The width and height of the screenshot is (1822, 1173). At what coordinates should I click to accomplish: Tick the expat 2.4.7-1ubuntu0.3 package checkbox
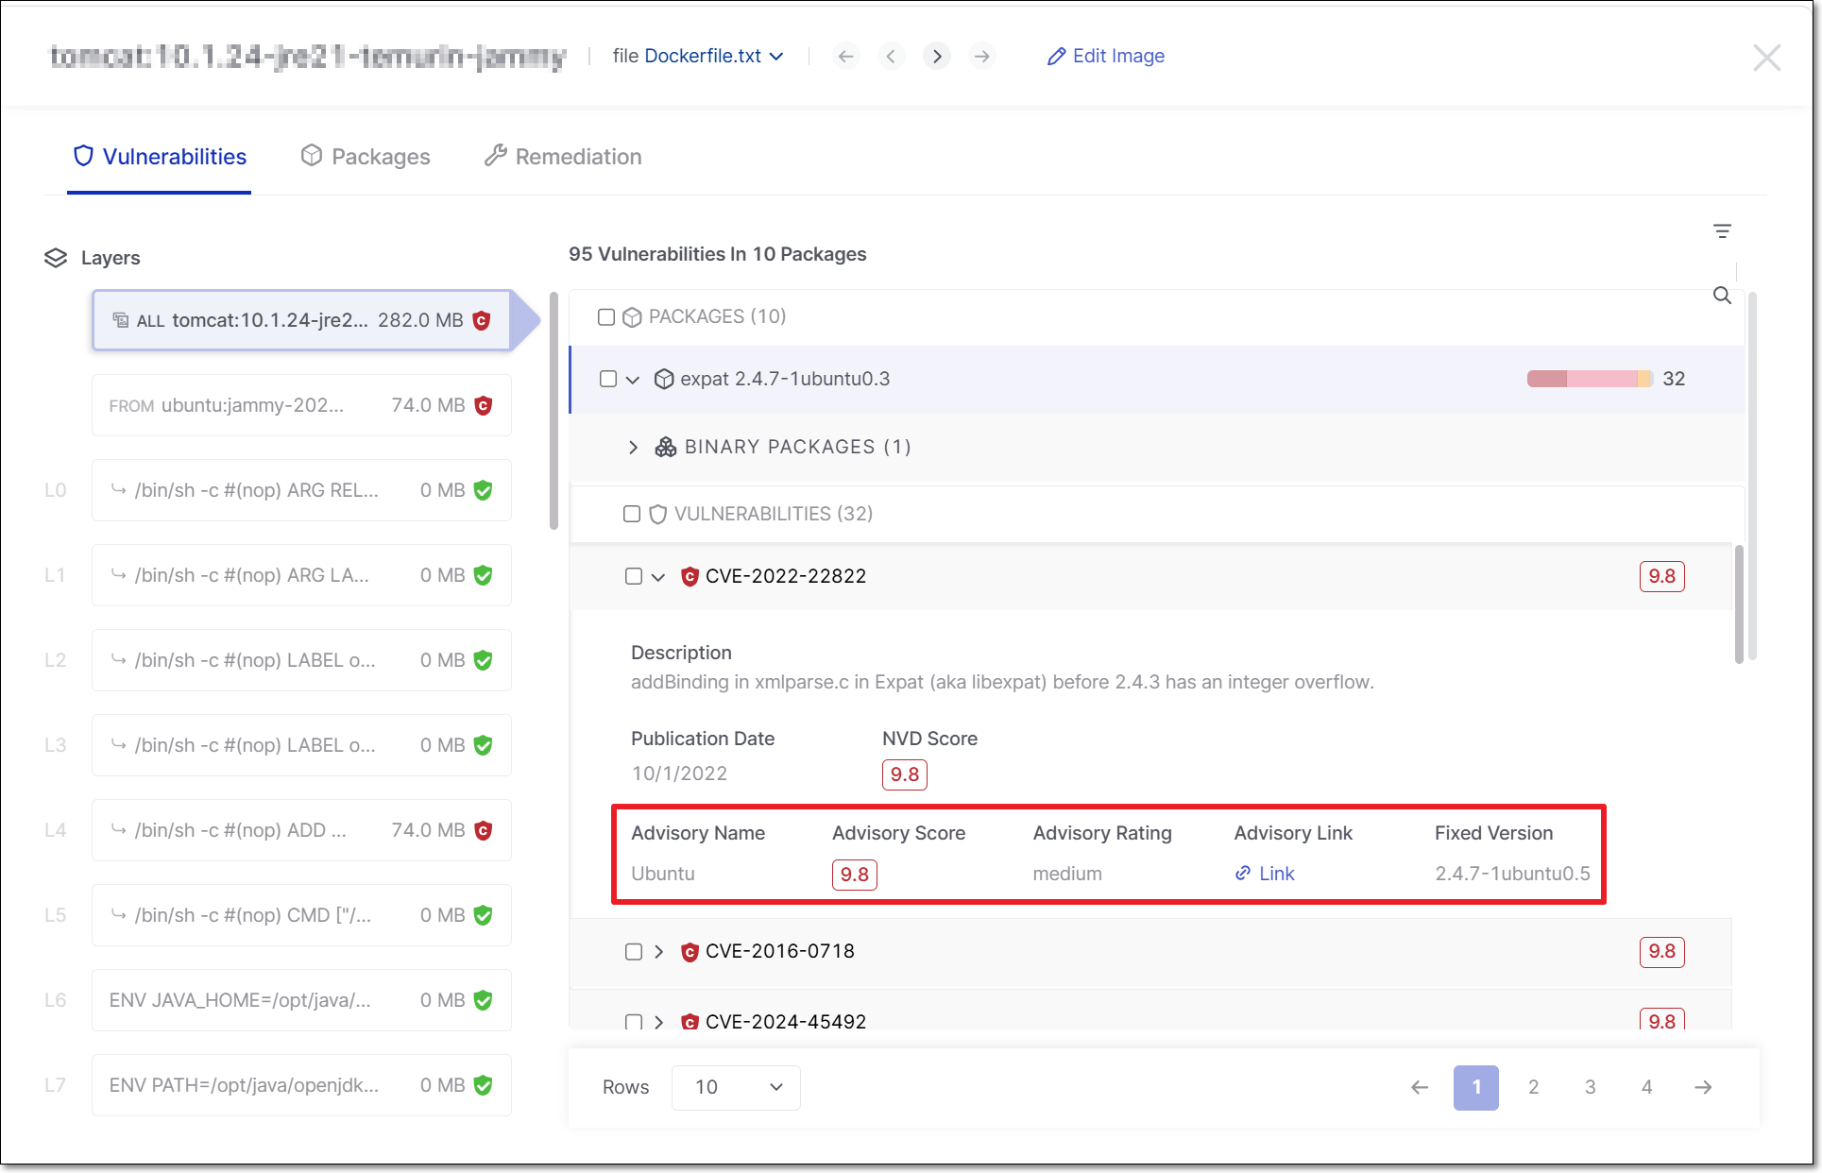tap(608, 379)
